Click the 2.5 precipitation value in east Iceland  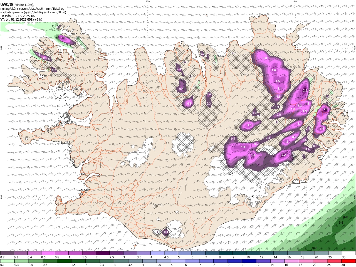click(326, 110)
